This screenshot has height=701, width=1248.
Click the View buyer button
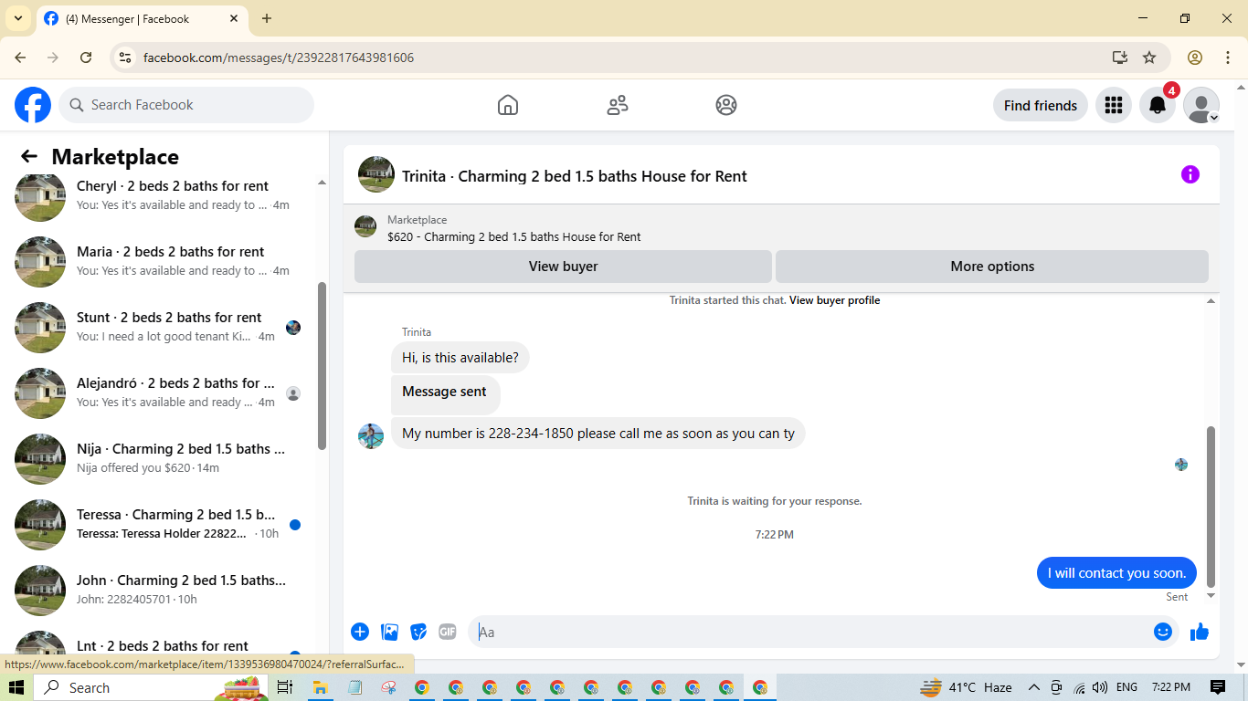(563, 267)
